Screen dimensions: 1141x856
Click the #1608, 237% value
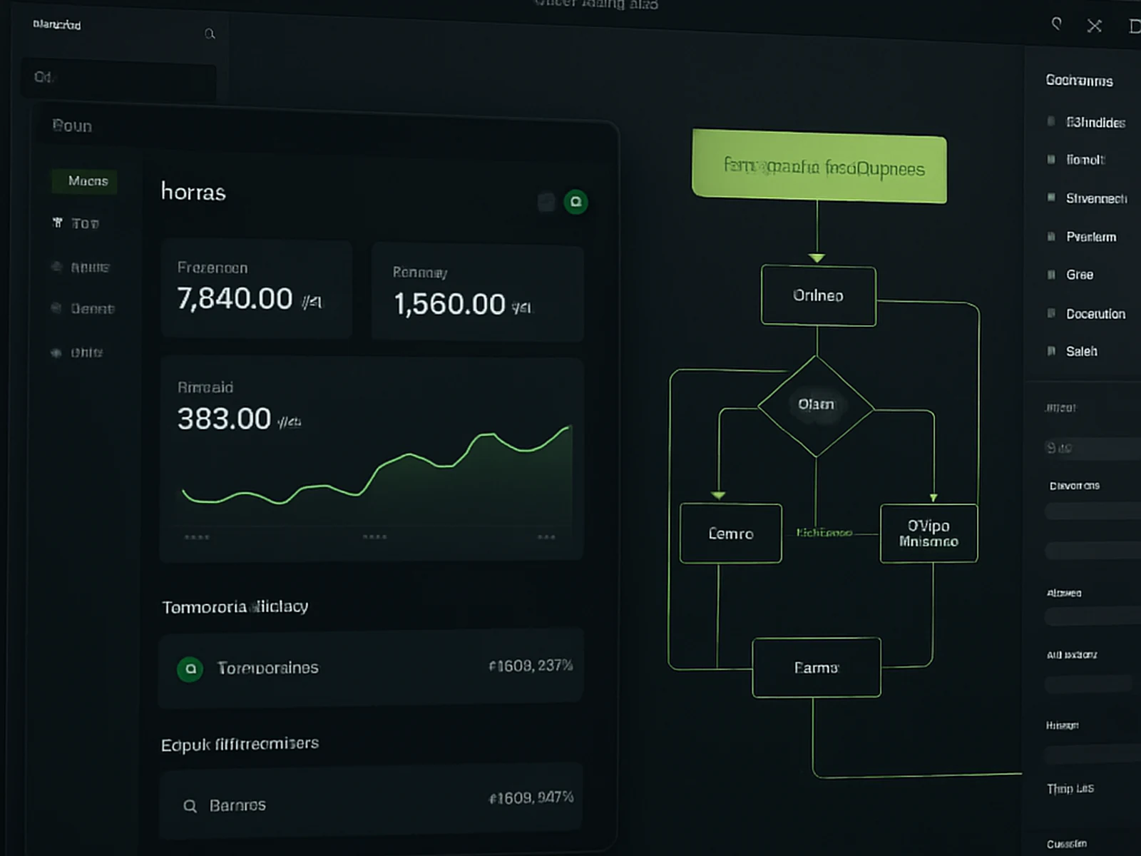(531, 666)
